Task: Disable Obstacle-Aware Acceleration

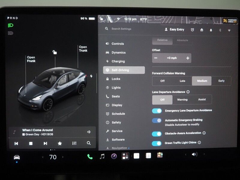Action: 157,134
